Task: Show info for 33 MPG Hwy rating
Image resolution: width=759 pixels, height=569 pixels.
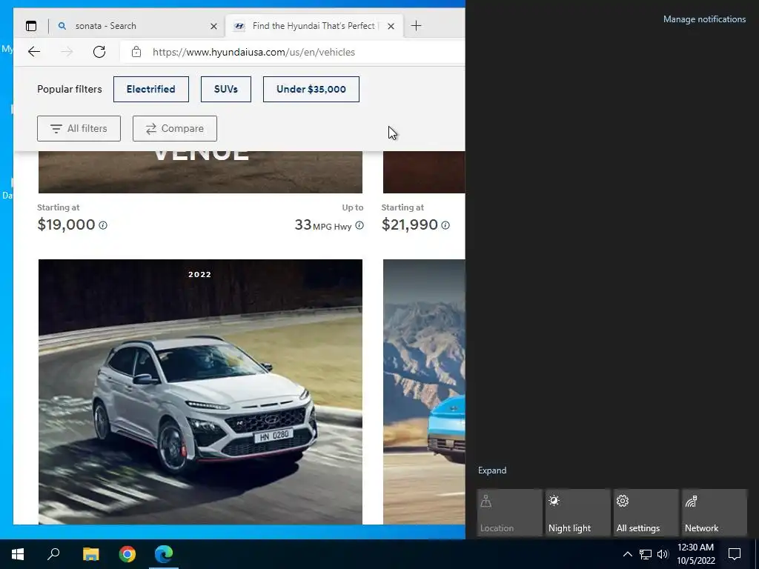Action: pos(359,225)
